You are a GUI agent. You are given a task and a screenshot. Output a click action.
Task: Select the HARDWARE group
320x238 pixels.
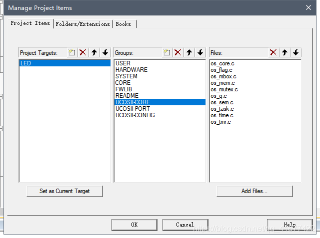pyautogui.click(x=160, y=70)
